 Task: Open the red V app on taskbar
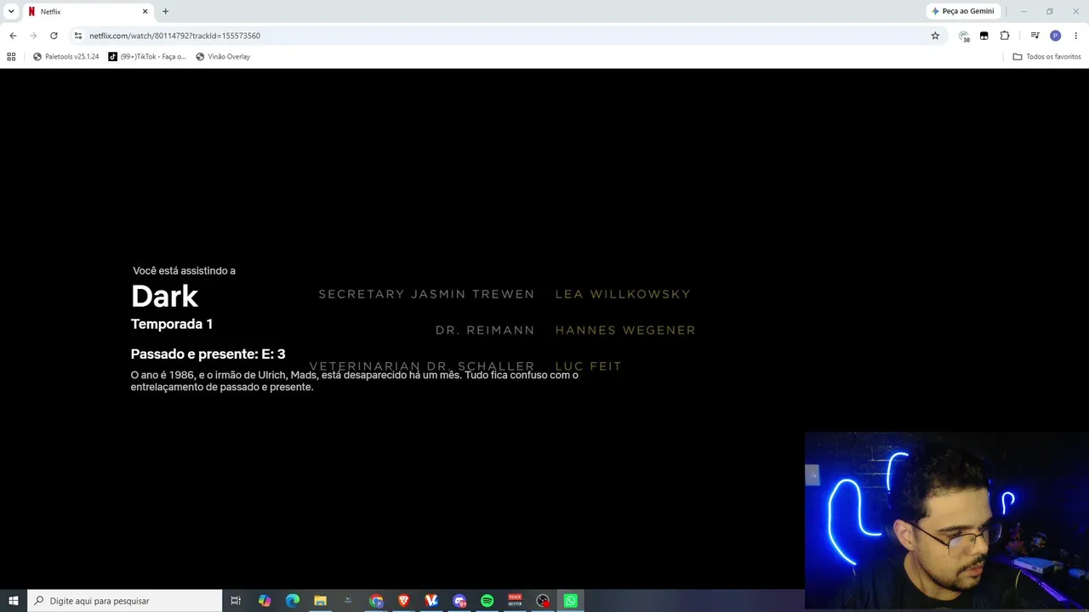pos(431,601)
